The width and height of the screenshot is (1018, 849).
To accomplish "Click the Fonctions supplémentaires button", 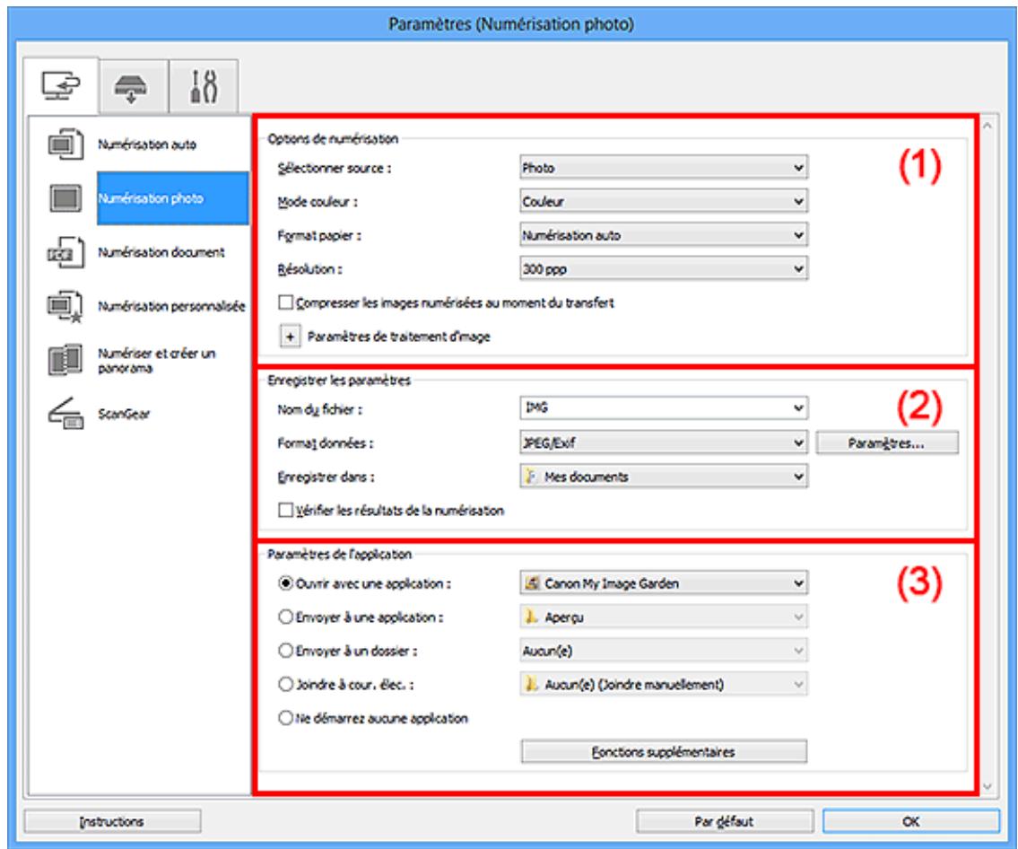I will pyautogui.click(x=664, y=751).
